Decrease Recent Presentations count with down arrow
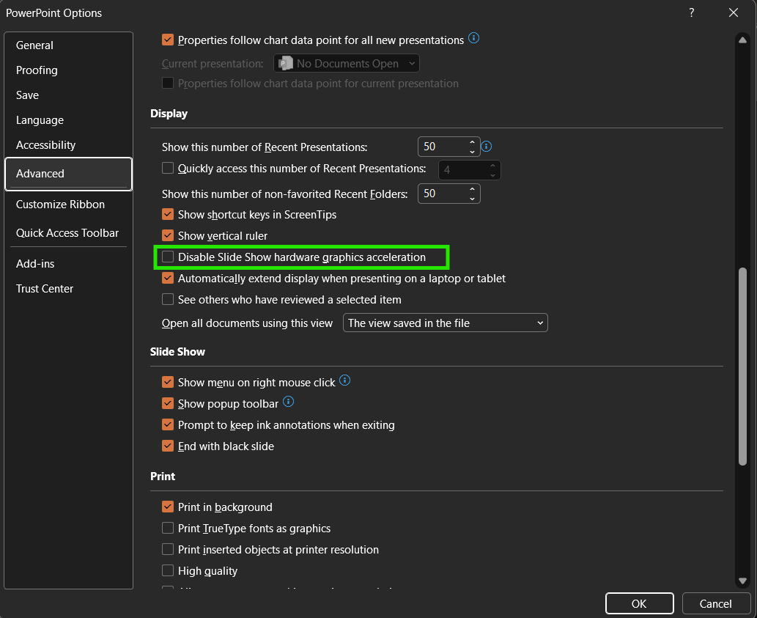 pos(472,151)
